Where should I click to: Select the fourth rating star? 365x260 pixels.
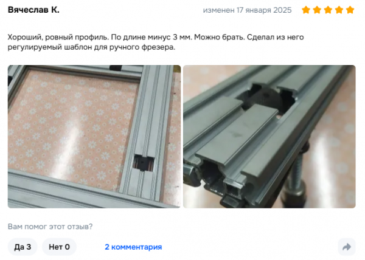tap(339, 10)
